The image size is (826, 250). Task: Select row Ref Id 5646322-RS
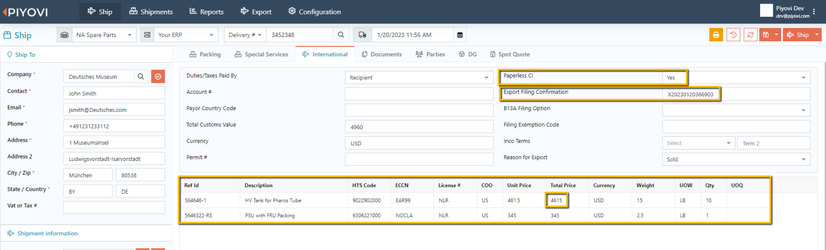[474, 215]
